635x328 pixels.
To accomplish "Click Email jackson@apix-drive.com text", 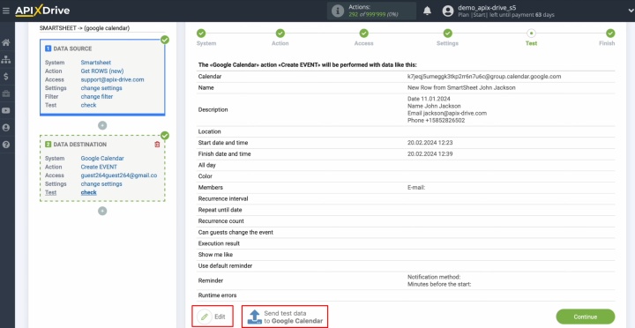I will (447, 114).
